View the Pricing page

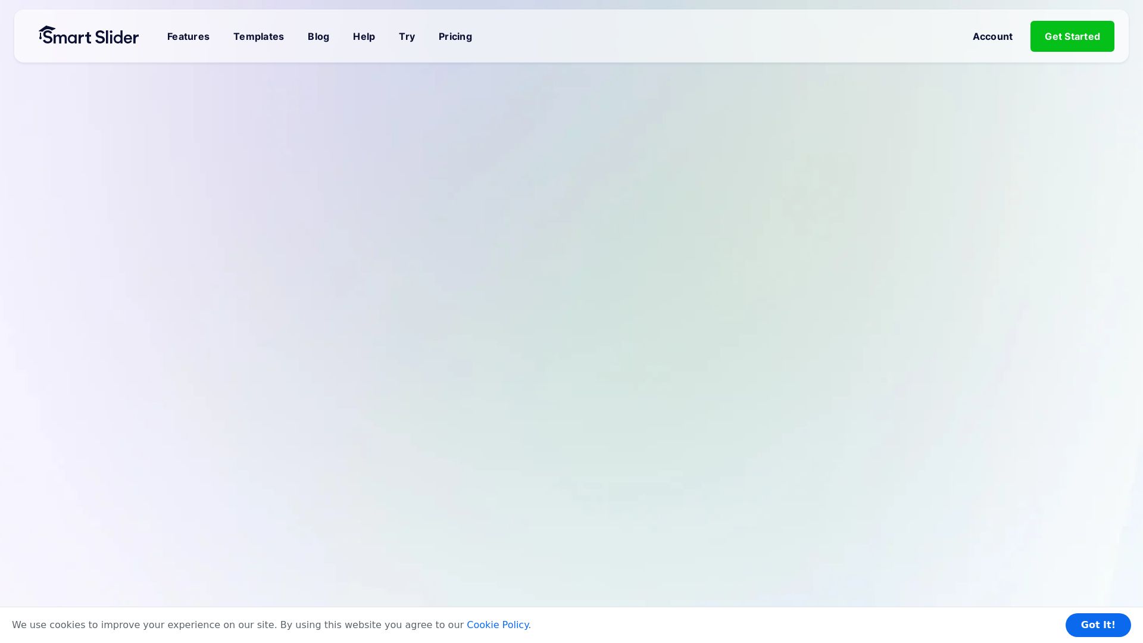click(x=455, y=36)
